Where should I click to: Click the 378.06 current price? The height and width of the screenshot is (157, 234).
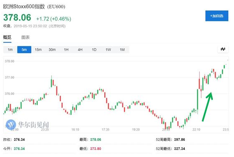pos(17,17)
